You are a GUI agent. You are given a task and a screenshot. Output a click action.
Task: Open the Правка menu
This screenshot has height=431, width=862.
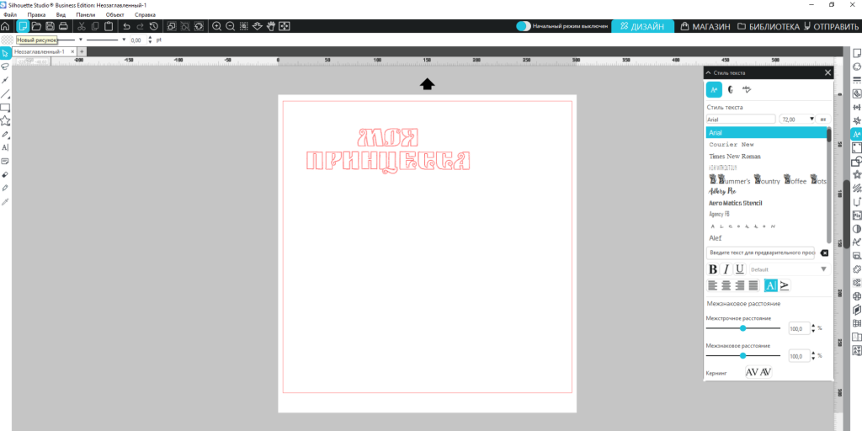click(36, 14)
